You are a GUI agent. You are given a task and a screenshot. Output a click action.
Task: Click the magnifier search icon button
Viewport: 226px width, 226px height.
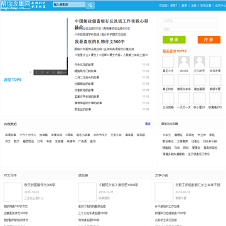pyautogui.click(x=90, y=5)
